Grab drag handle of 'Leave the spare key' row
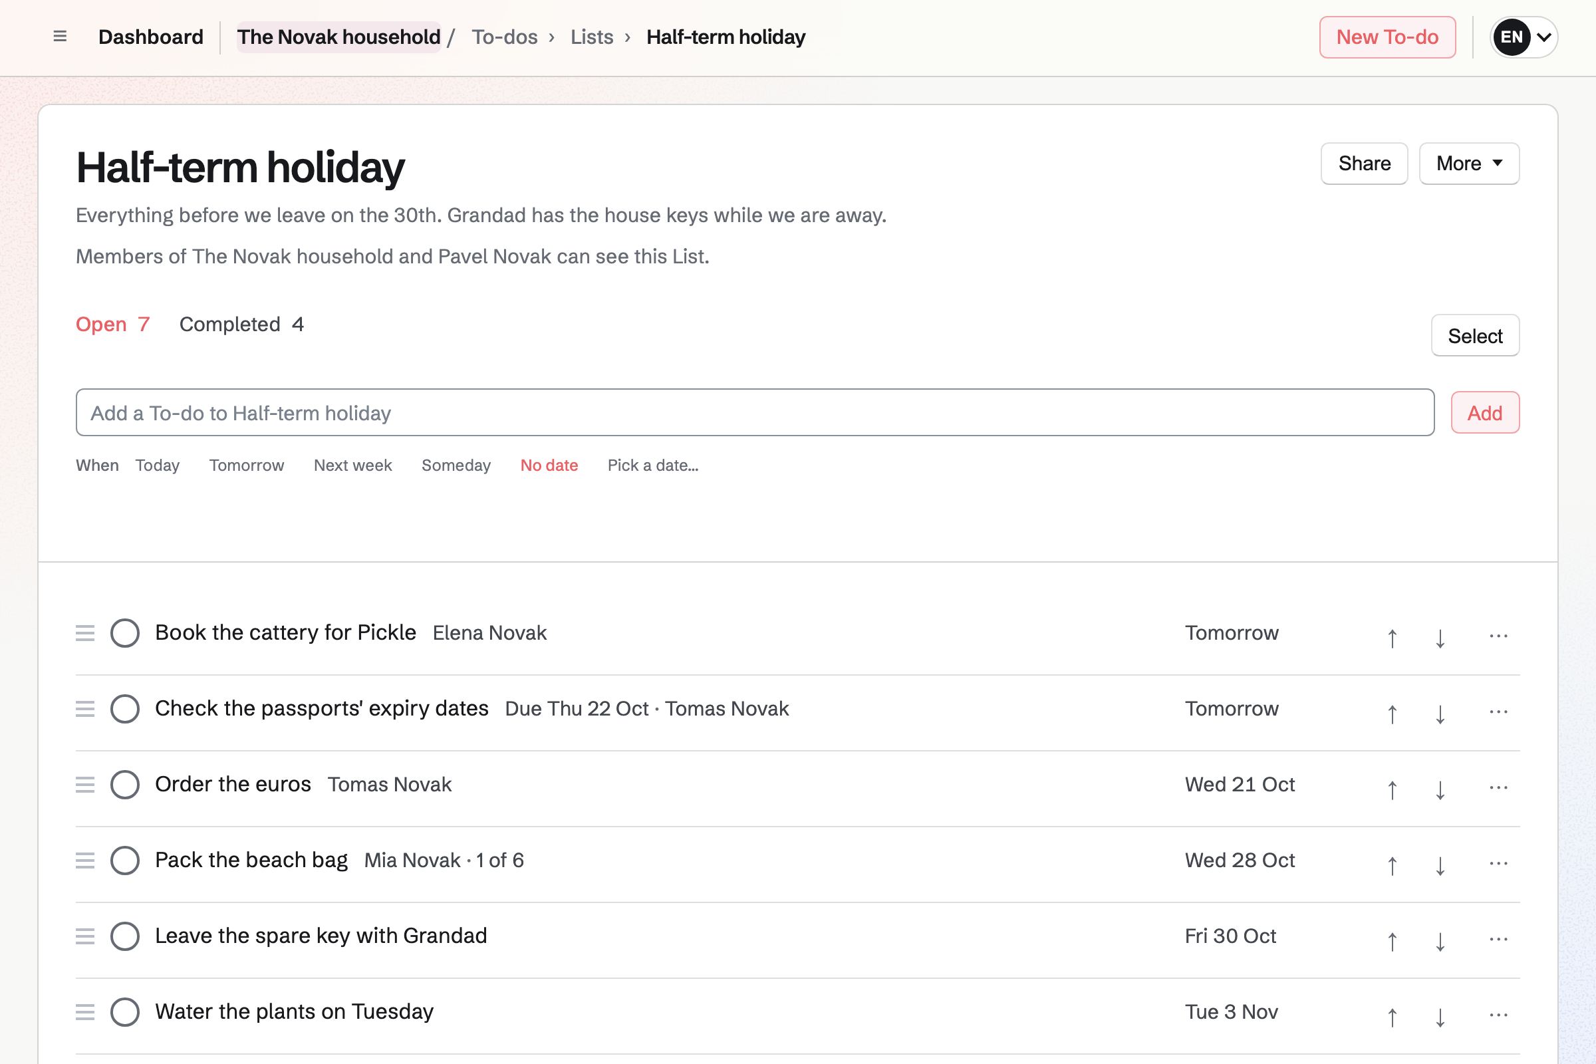 coord(85,936)
